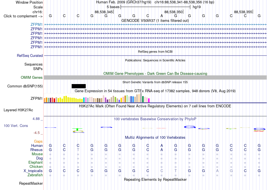The image size is (267, 190).
Task: Select the "Dog" alignment row label
Action: [x=39, y=158]
